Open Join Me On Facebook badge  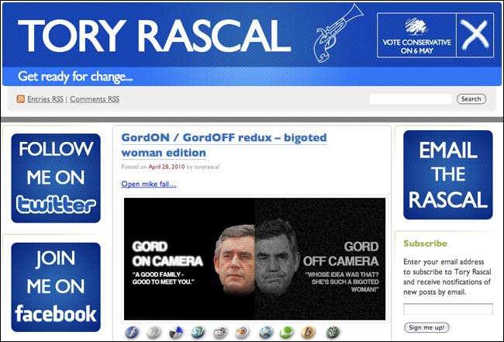tap(56, 287)
